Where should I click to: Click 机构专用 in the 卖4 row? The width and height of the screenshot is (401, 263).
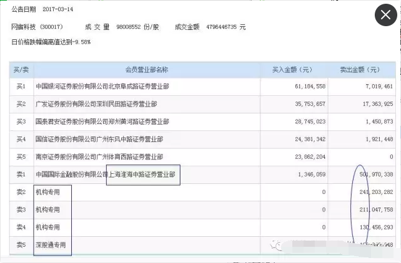(47, 227)
